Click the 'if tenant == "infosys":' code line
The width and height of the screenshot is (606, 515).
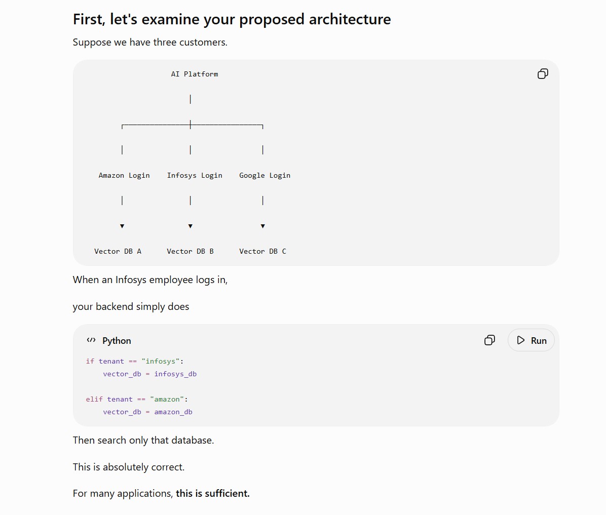(134, 361)
